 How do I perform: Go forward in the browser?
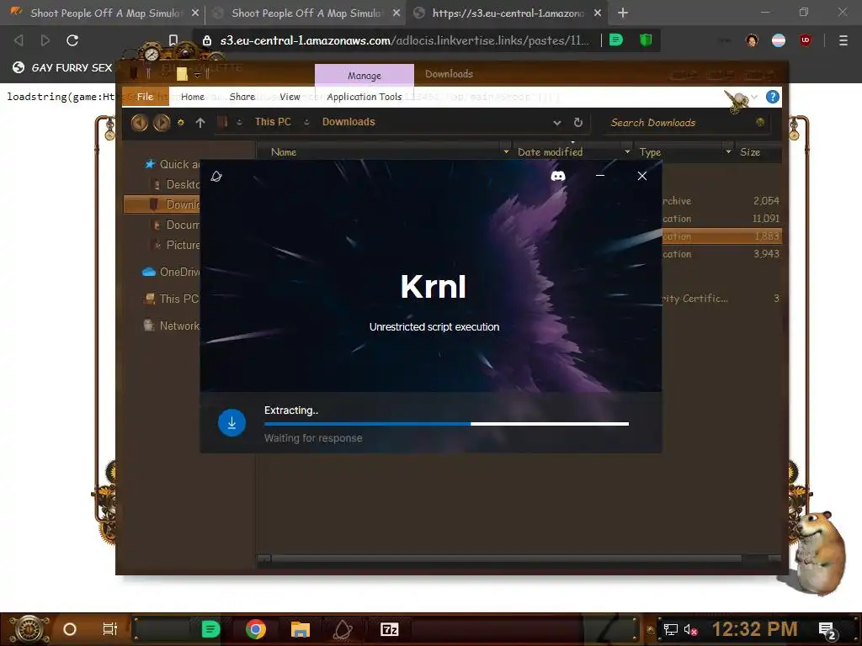[x=45, y=40]
